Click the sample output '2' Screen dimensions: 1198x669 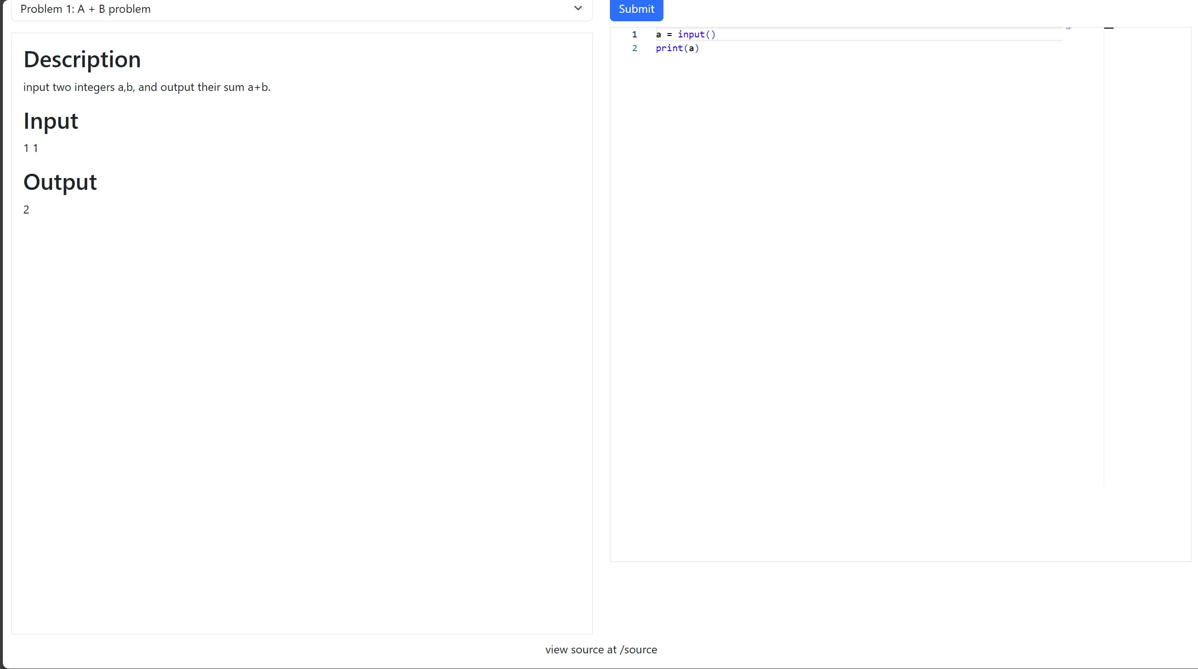[27, 210]
